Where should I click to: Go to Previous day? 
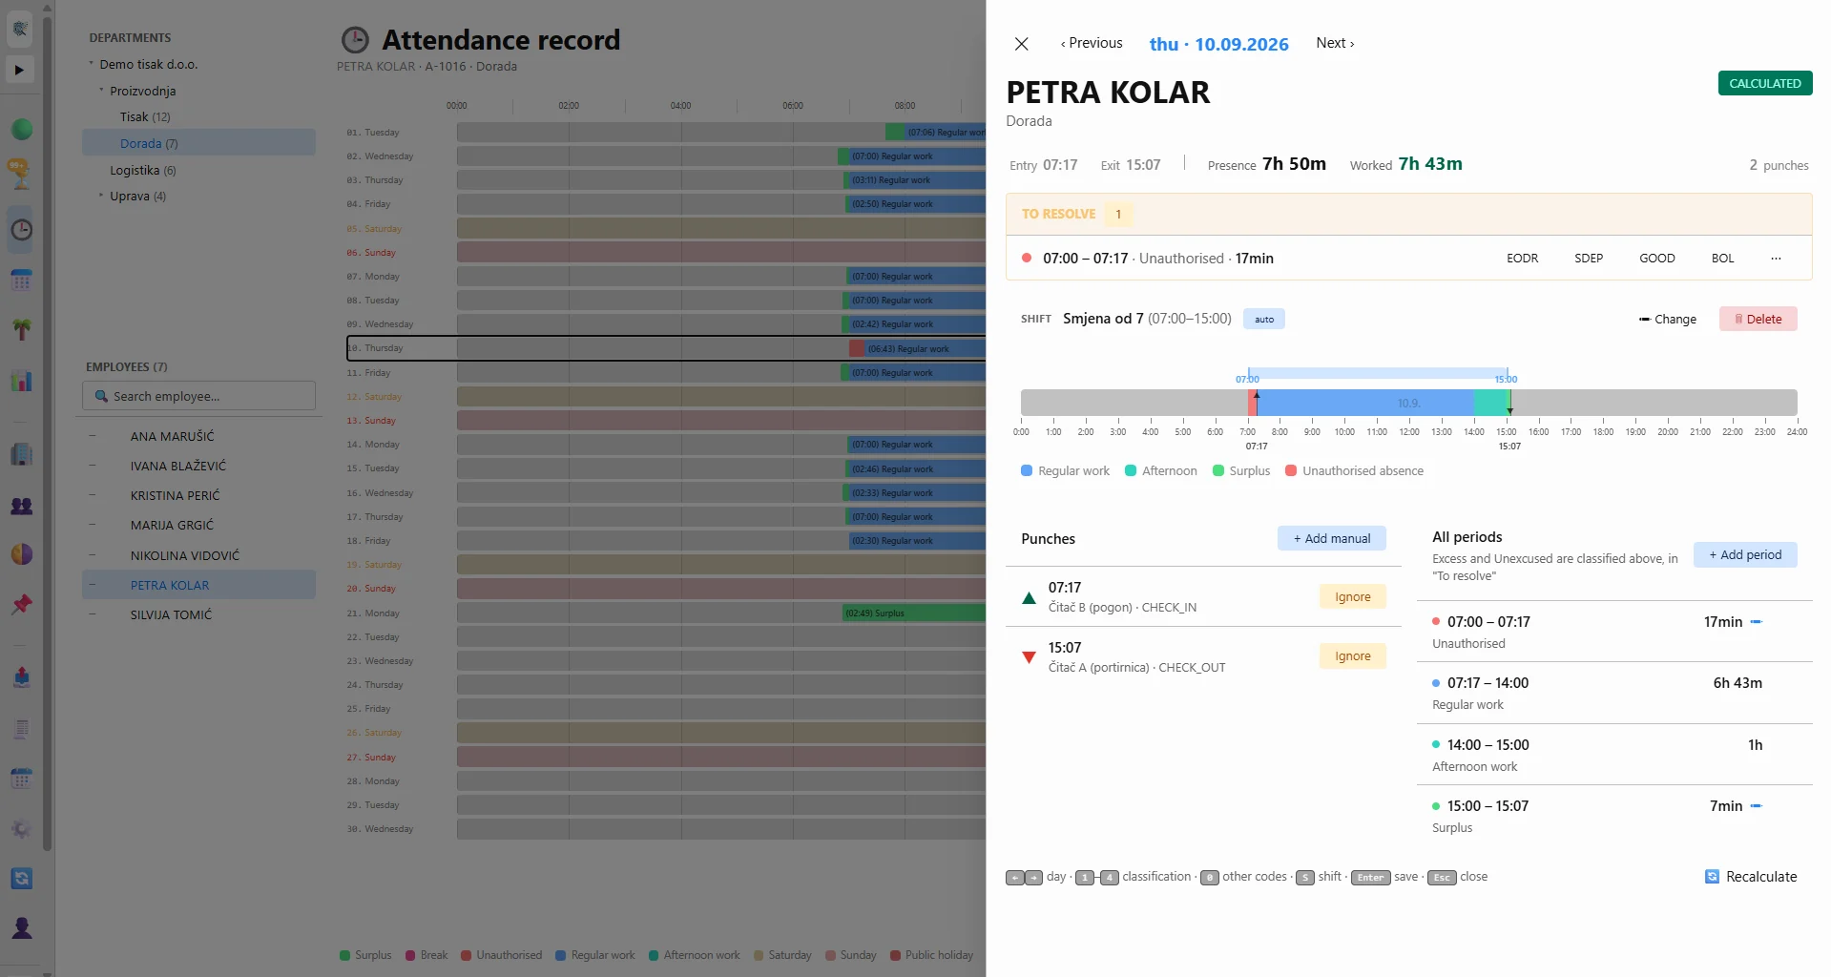click(1092, 43)
